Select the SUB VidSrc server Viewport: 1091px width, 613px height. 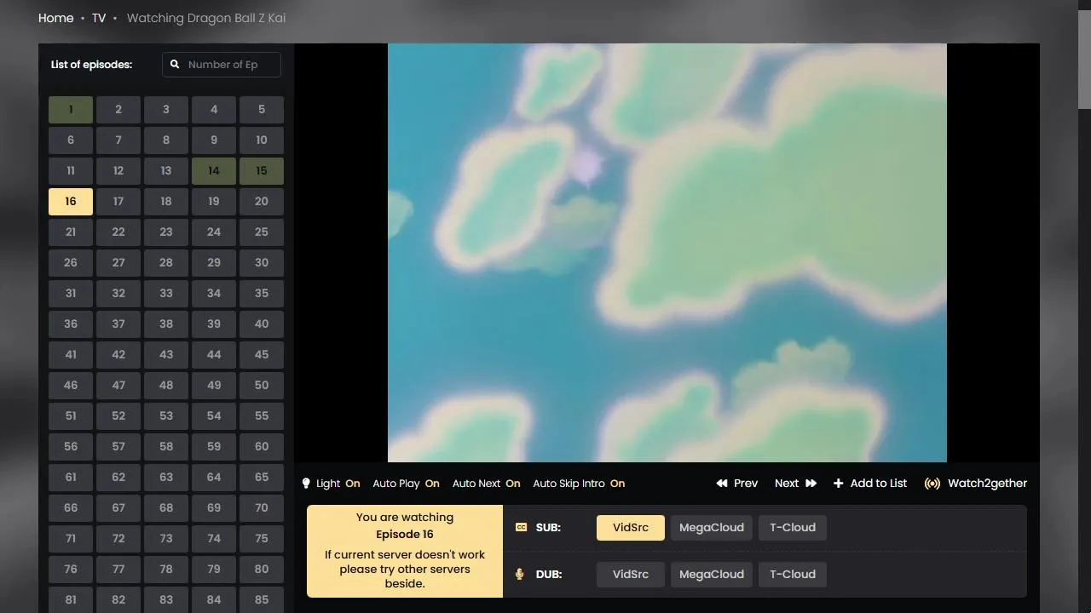631,527
